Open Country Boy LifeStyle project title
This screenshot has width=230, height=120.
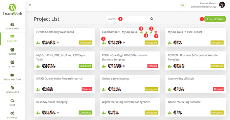(181, 79)
